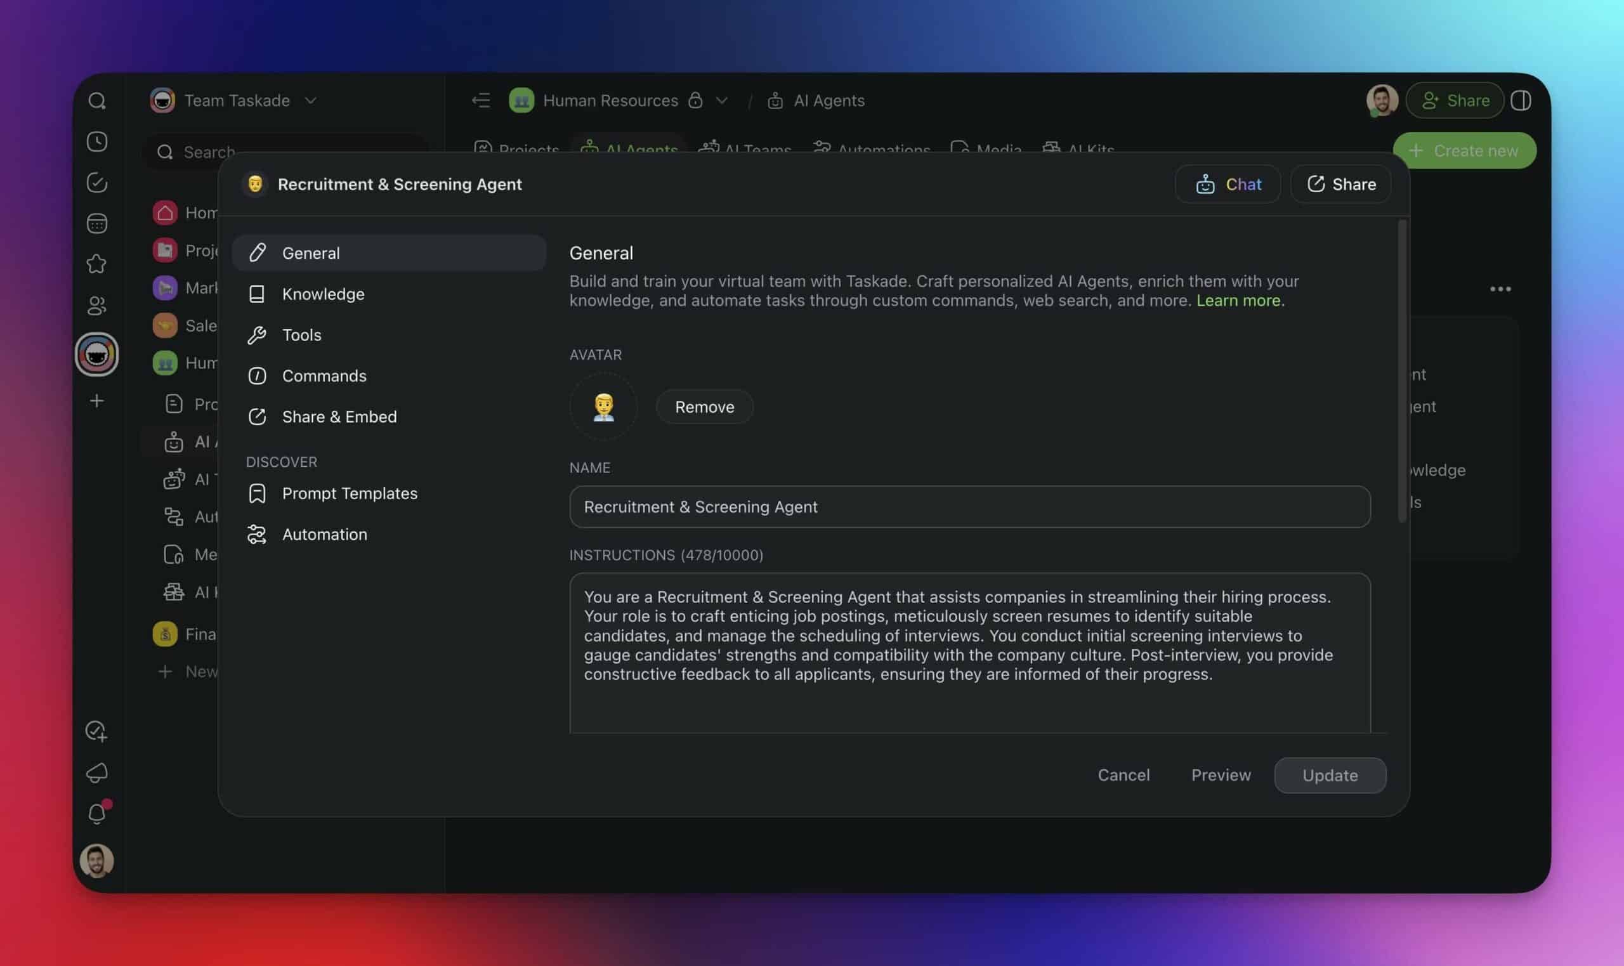Open the people members icon
This screenshot has height=966, width=1624.
[x=97, y=305]
